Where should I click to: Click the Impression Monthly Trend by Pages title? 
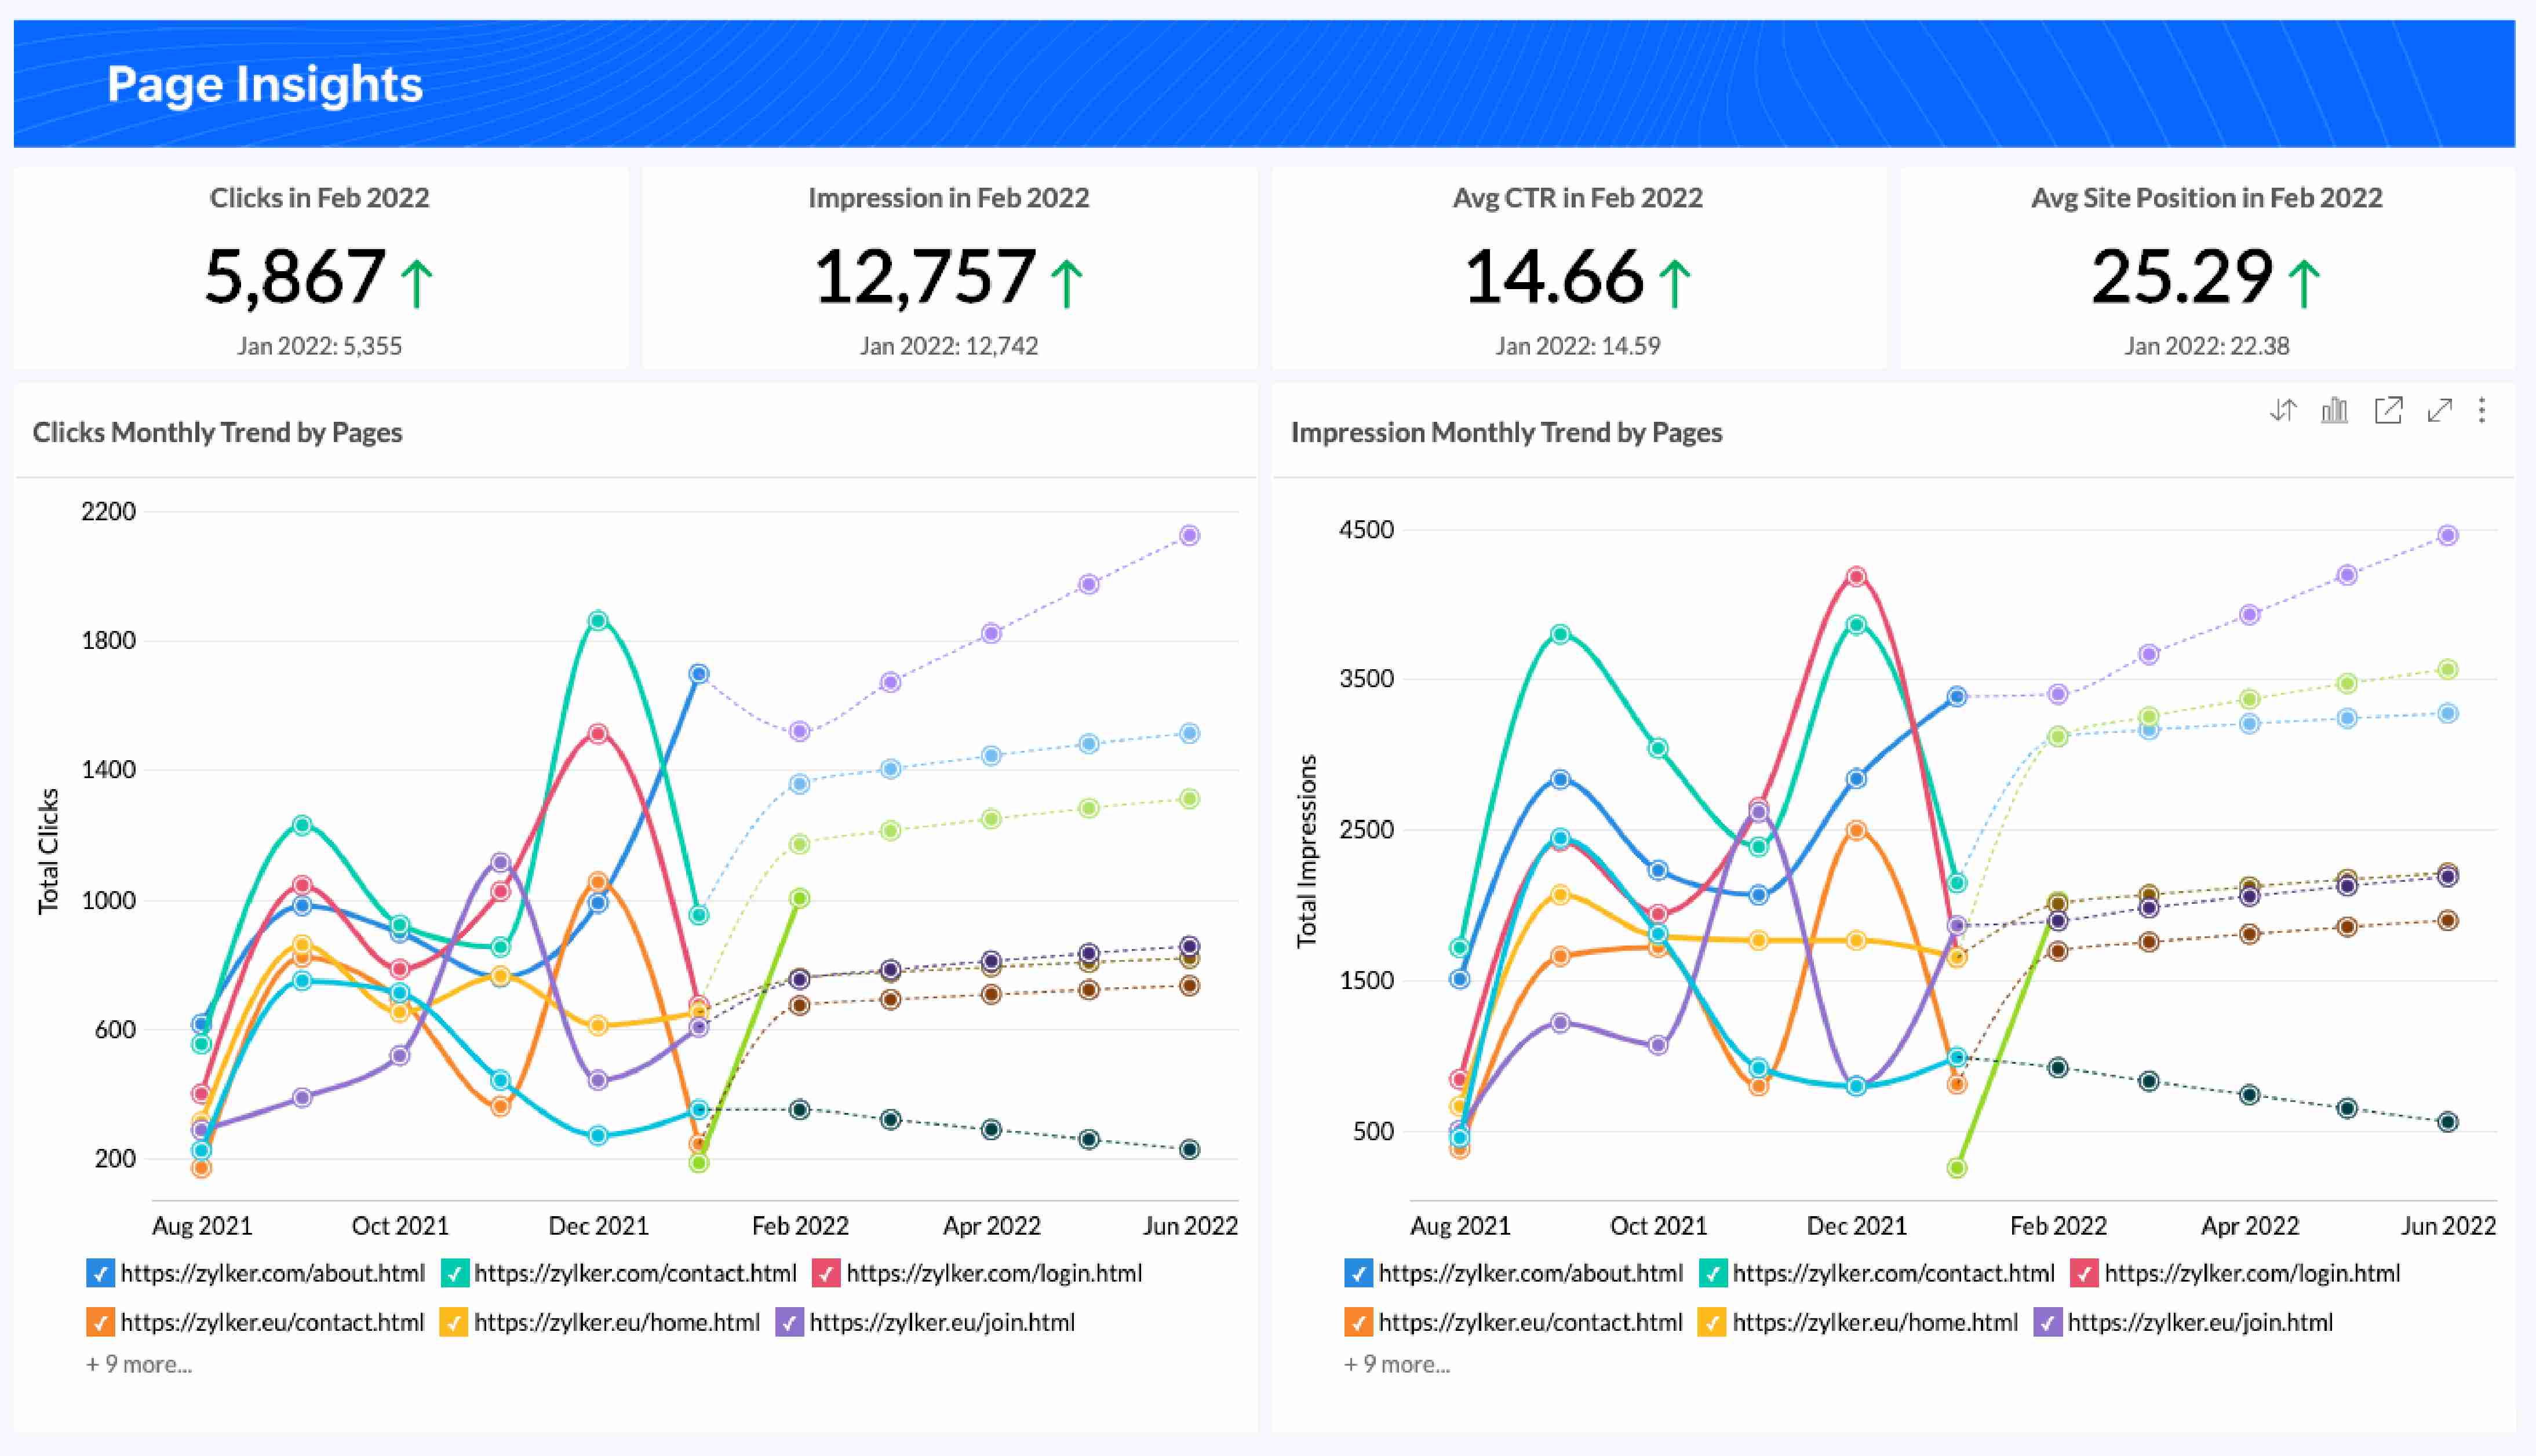1506,432
